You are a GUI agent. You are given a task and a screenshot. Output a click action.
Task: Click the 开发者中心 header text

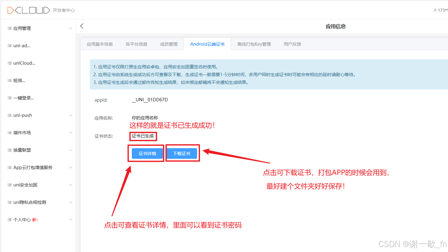[64, 10]
